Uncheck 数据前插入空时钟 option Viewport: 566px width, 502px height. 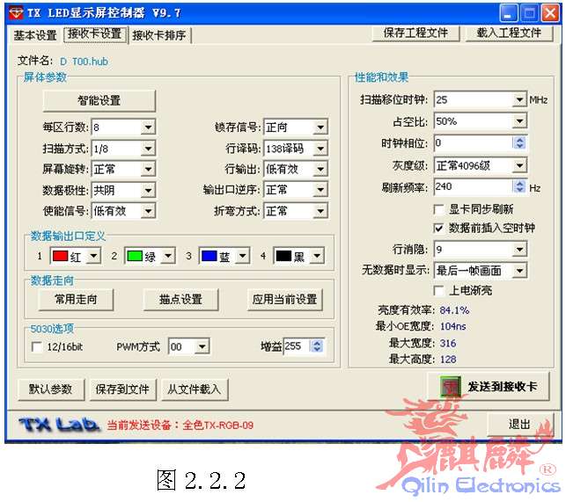pos(440,228)
